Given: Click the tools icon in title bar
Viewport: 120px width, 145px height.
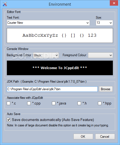Looking at the screenshot, I should point(5,4).
